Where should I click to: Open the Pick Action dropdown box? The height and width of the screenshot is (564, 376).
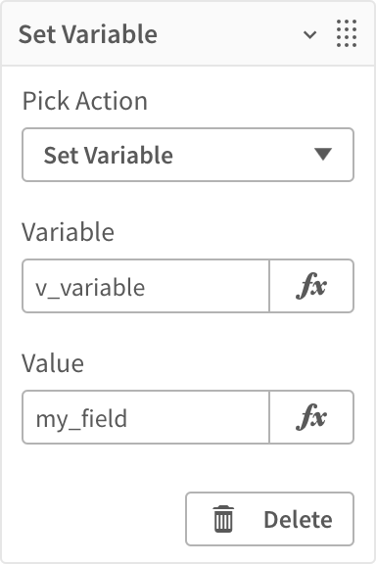coord(188,155)
